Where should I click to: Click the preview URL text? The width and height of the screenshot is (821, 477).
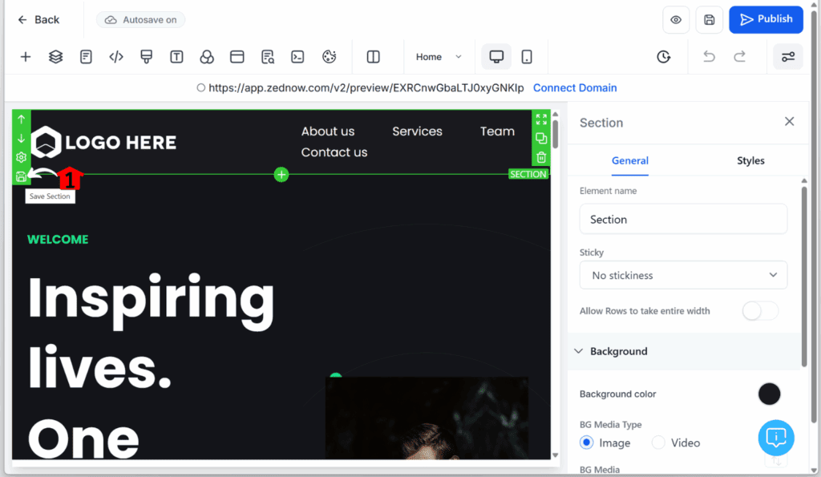[x=366, y=88]
